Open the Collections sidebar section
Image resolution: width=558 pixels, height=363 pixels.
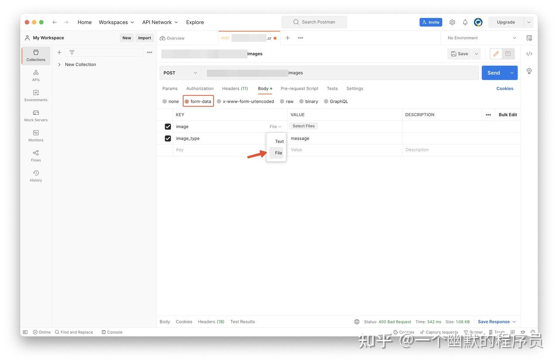(x=36, y=55)
